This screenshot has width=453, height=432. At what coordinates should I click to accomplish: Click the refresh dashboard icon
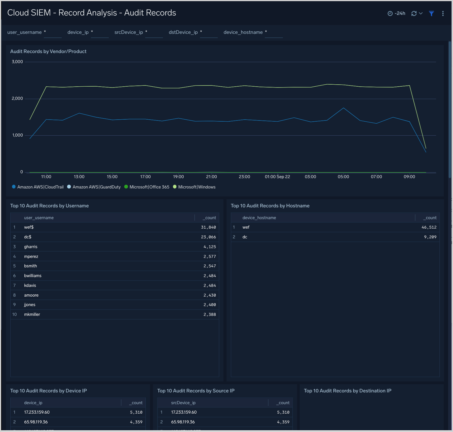[414, 13]
